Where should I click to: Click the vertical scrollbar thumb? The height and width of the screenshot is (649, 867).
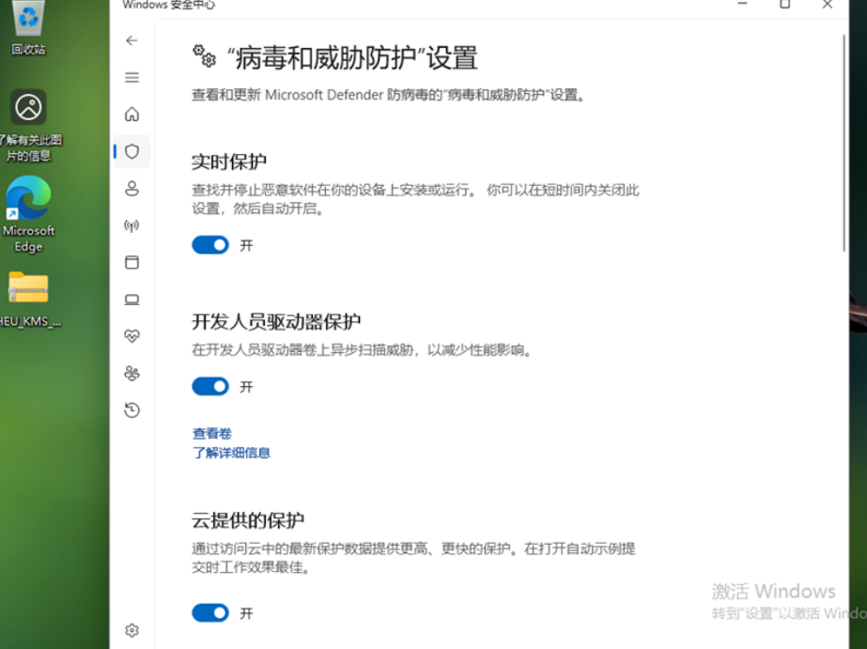click(x=844, y=143)
